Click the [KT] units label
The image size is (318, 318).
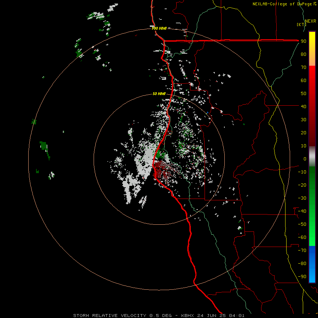pyautogui.click(x=301, y=24)
